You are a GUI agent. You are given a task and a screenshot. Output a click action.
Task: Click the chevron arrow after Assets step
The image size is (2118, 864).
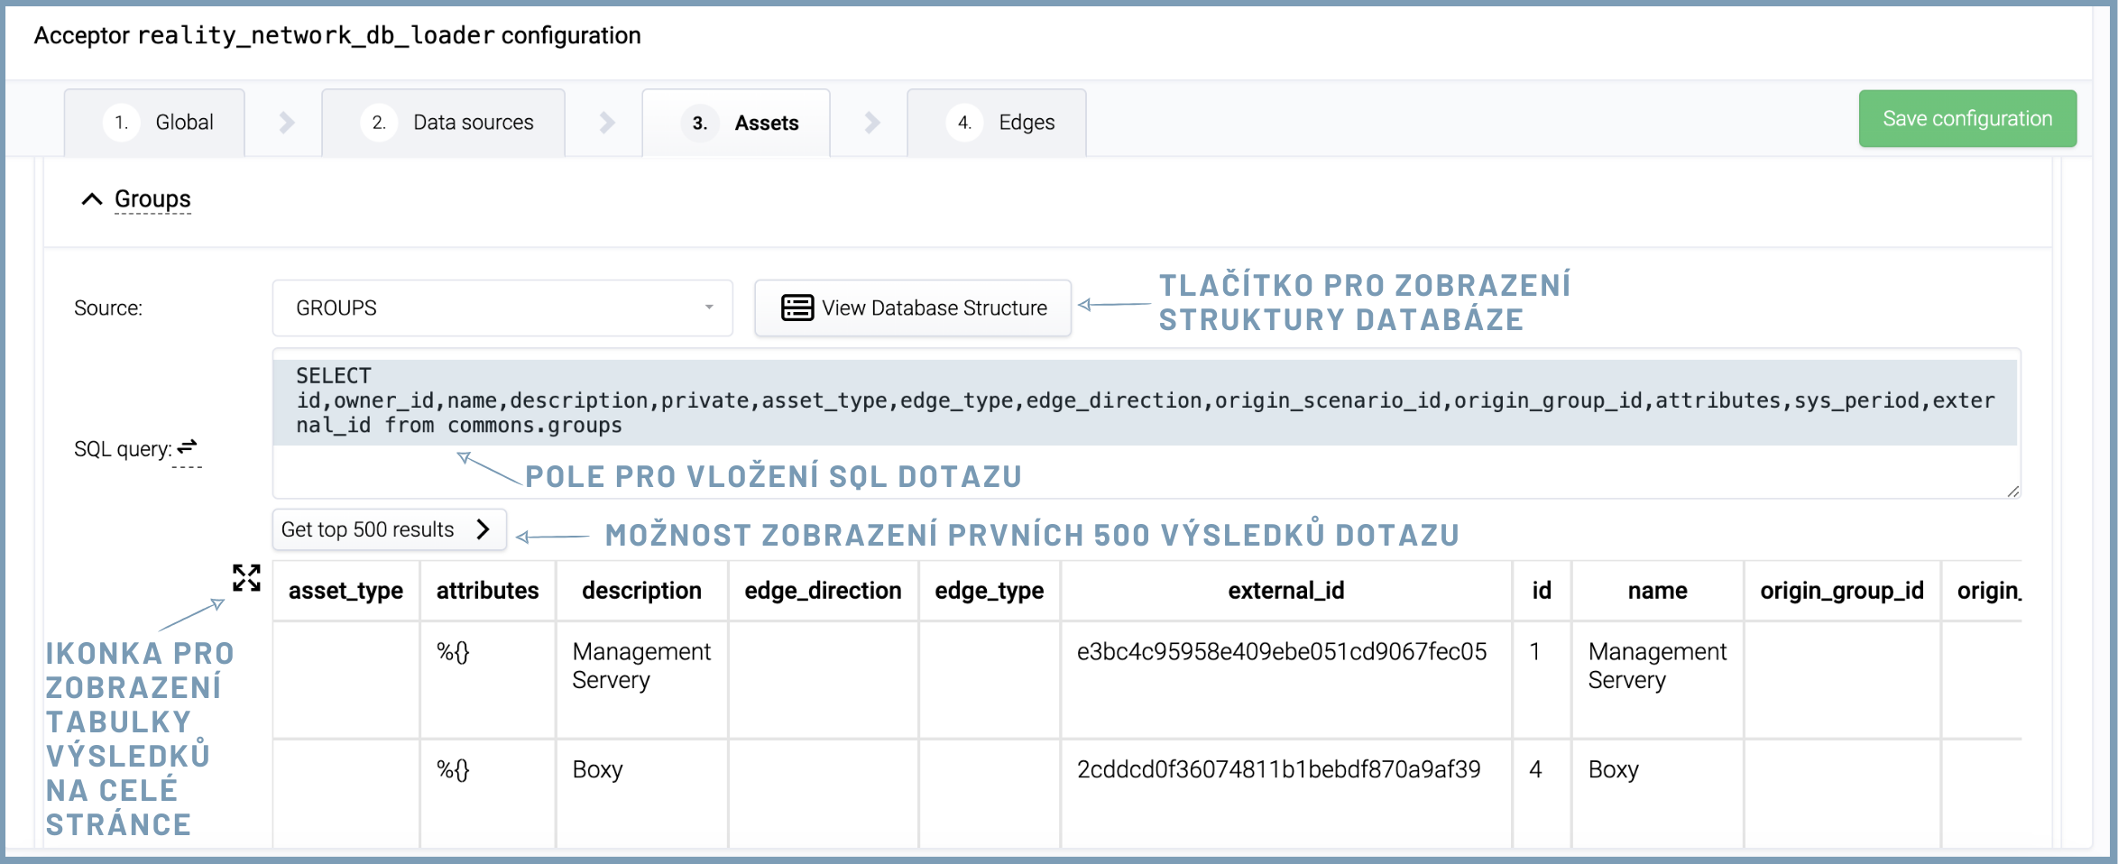(x=871, y=123)
